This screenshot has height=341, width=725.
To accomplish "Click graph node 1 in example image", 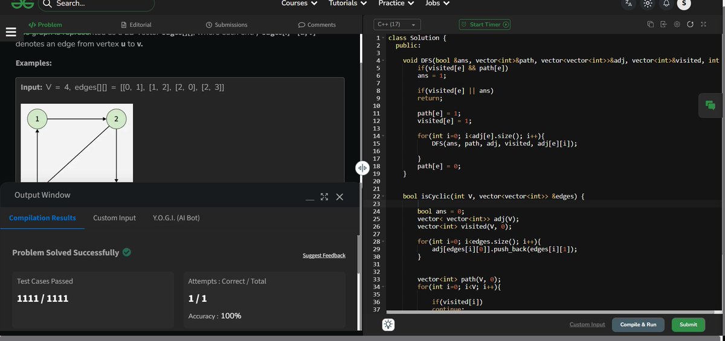I will [x=37, y=119].
